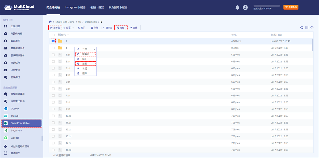Check the checkbox for 1.txt
The image size is (319, 158).
[53, 55]
